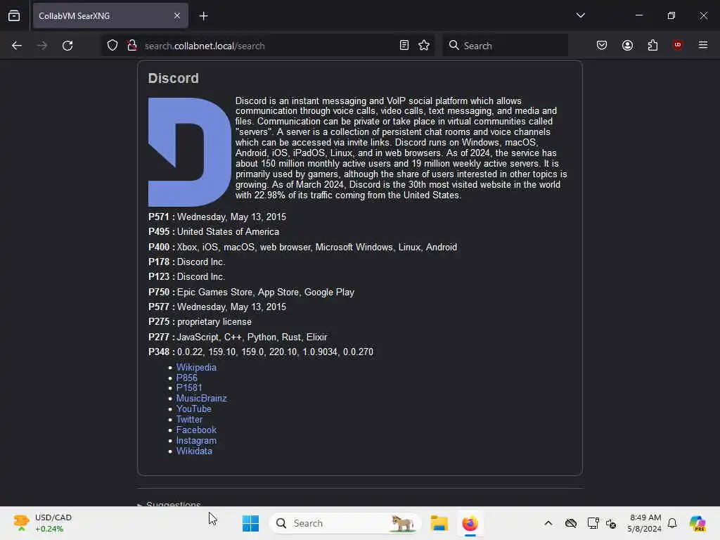Open Firefox View tab list icon
Image resolution: width=720 pixels, height=540 pixels.
(14, 15)
